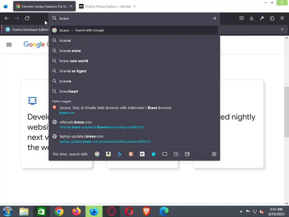
Task: Search actions icon in one-off row
Action: [x=187, y=154]
